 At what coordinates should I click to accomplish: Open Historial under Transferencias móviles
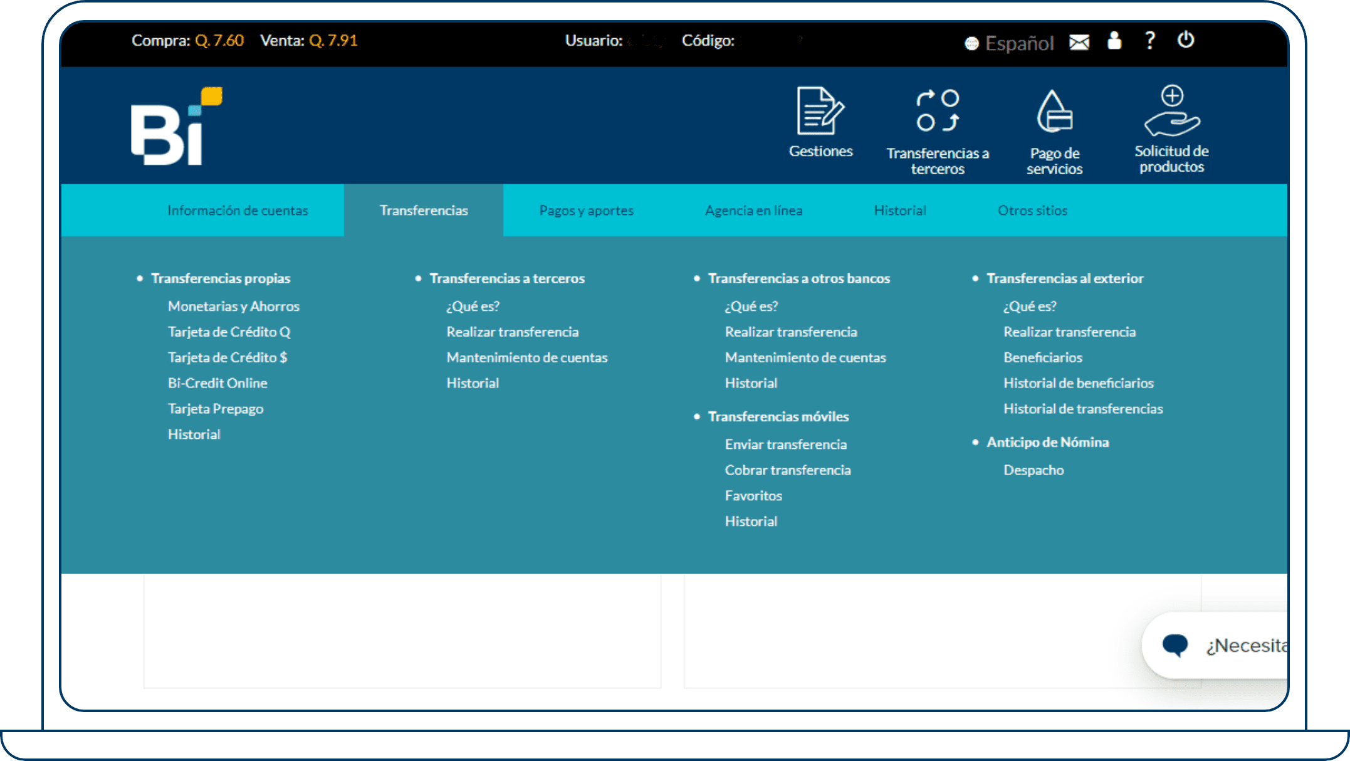click(x=751, y=522)
